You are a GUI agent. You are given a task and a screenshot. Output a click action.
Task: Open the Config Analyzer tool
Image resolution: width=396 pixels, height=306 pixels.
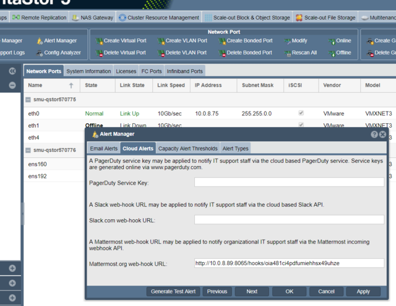tap(58, 53)
